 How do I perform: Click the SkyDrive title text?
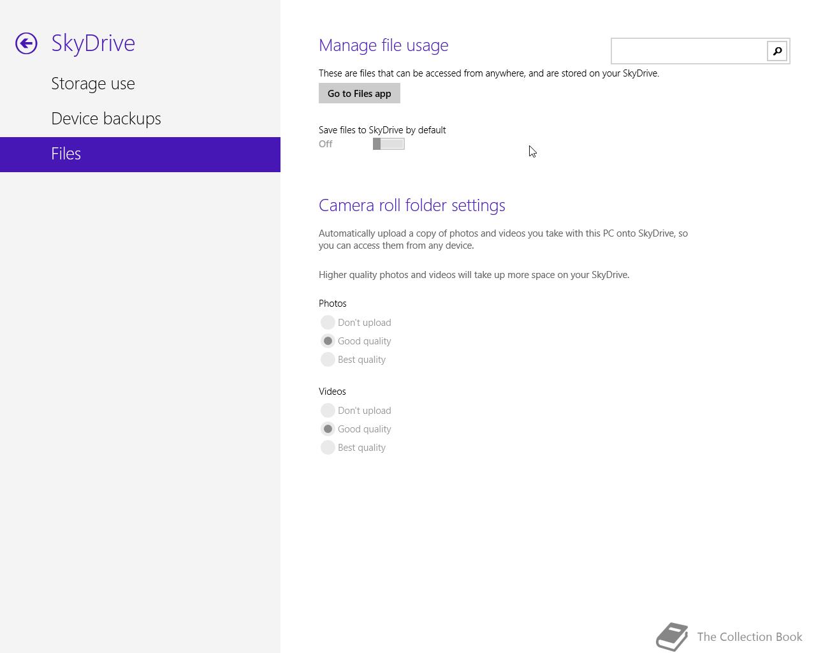[x=93, y=43]
